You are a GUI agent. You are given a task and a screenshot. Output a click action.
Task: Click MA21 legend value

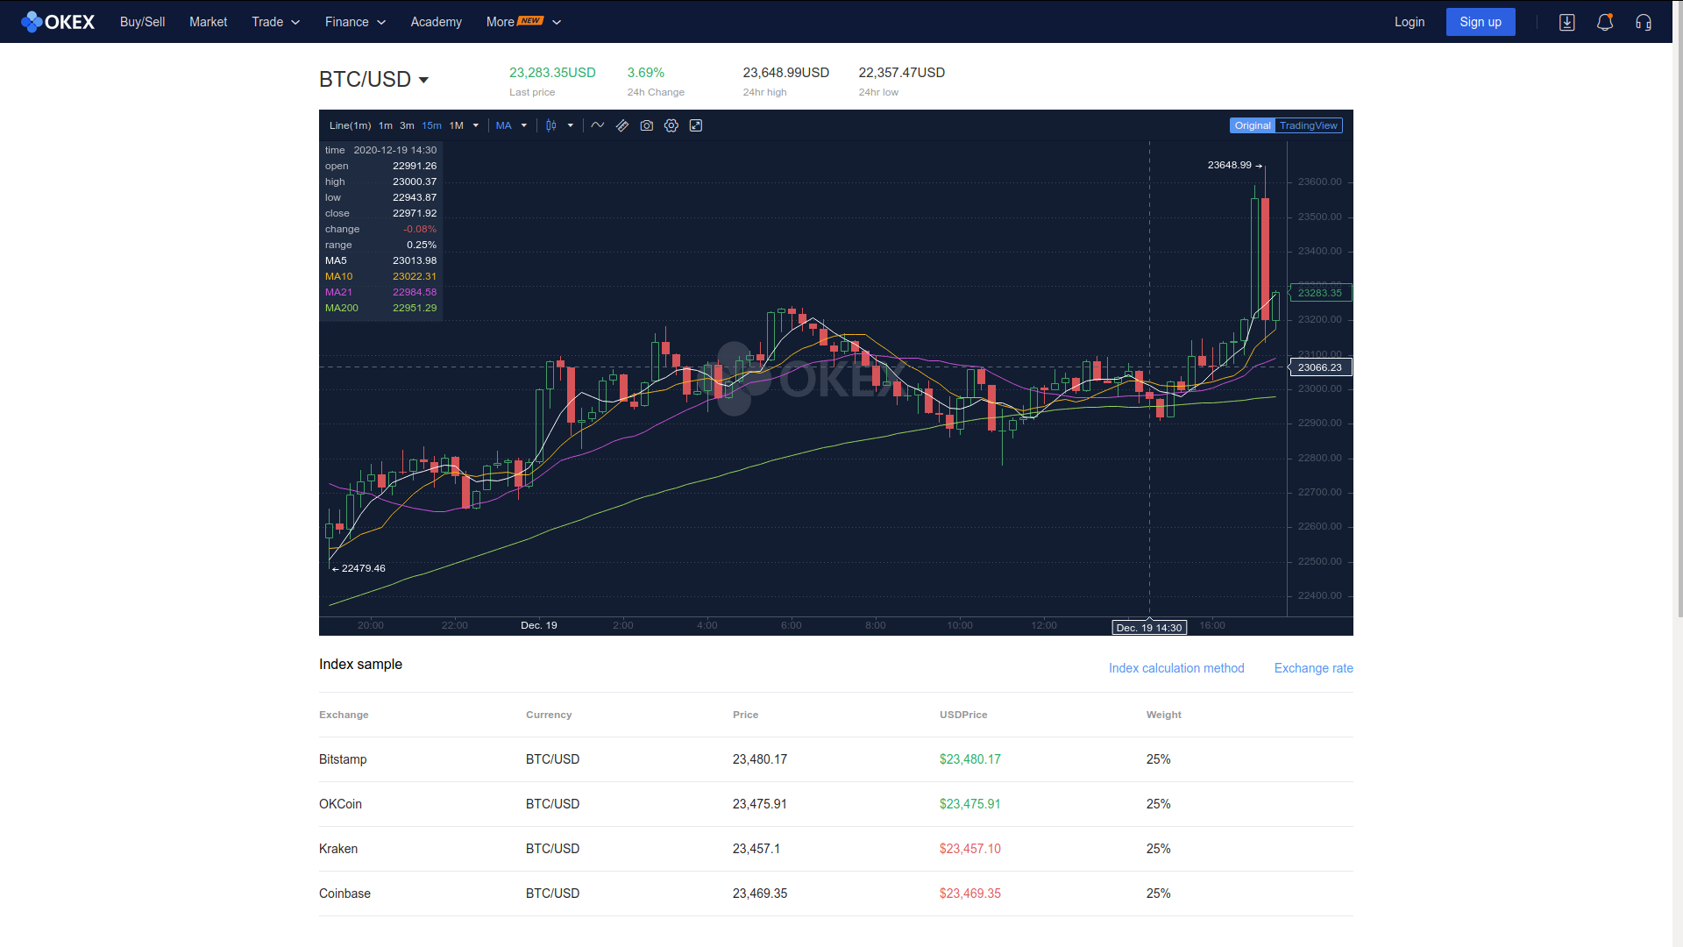[415, 292]
